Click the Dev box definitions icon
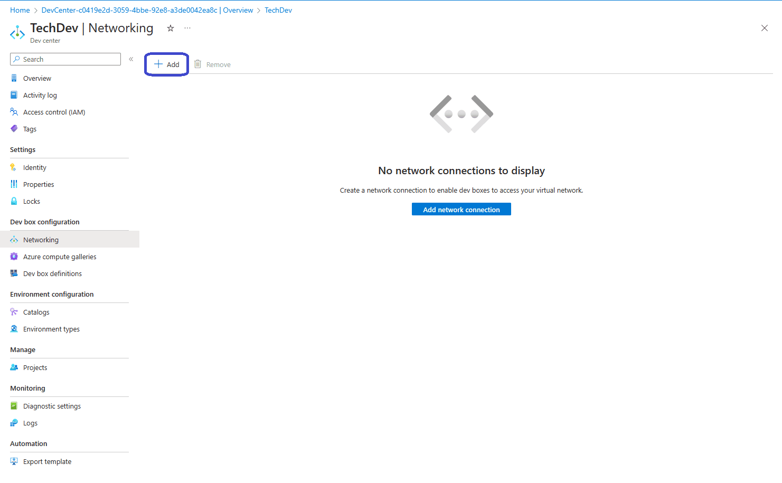 pyautogui.click(x=14, y=273)
